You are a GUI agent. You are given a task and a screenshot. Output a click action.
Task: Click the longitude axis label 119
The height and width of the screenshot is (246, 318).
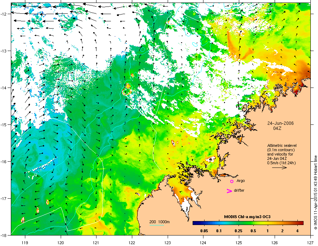point(25,242)
